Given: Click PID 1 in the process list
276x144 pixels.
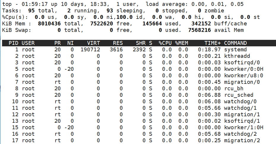Looking at the screenshot, I should 17,50.
